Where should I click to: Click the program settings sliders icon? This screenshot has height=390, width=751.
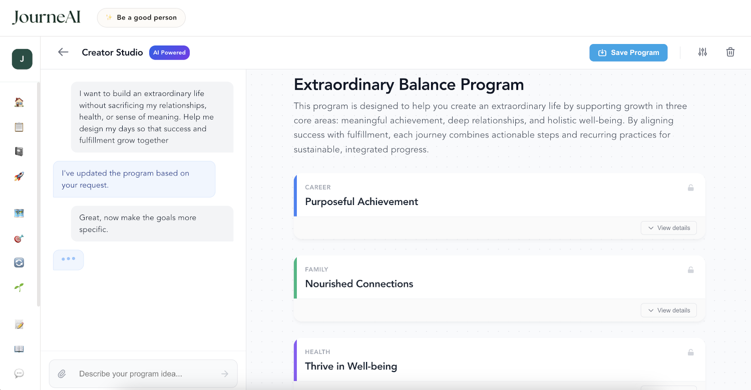coord(702,52)
